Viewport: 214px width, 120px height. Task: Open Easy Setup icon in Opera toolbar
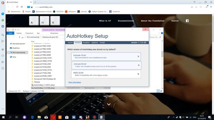coord(211,7)
